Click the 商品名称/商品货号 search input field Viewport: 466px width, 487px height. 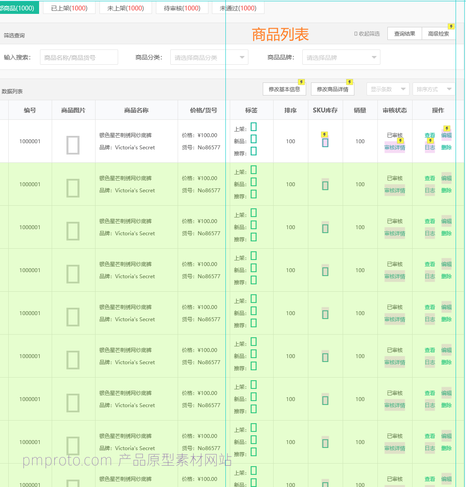click(x=79, y=57)
